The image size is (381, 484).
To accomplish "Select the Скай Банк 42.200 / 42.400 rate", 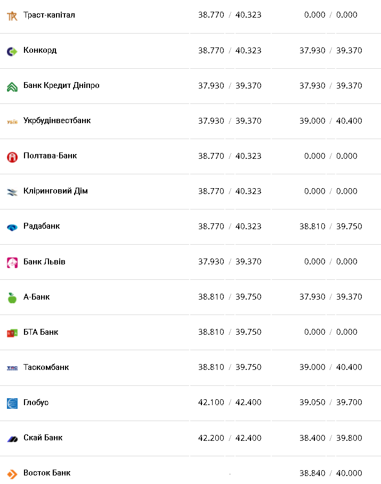I will (230, 438).
